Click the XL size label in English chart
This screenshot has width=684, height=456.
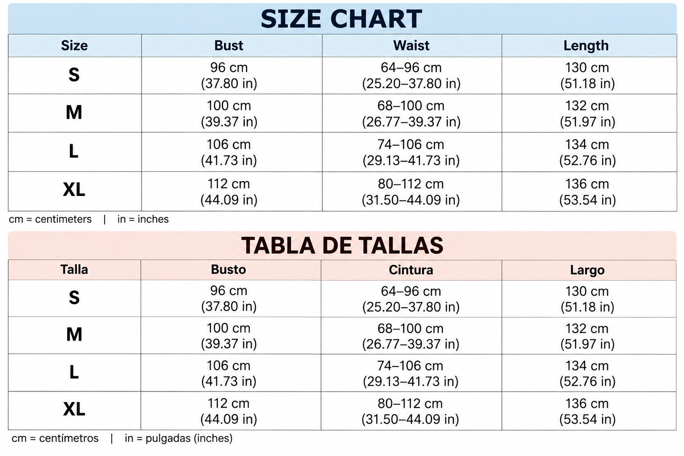[x=74, y=190]
